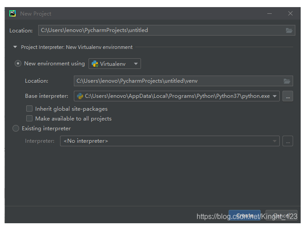This screenshot has width=302, height=225.
Task: Click Inherit global site-packages label text
Action: (71, 109)
